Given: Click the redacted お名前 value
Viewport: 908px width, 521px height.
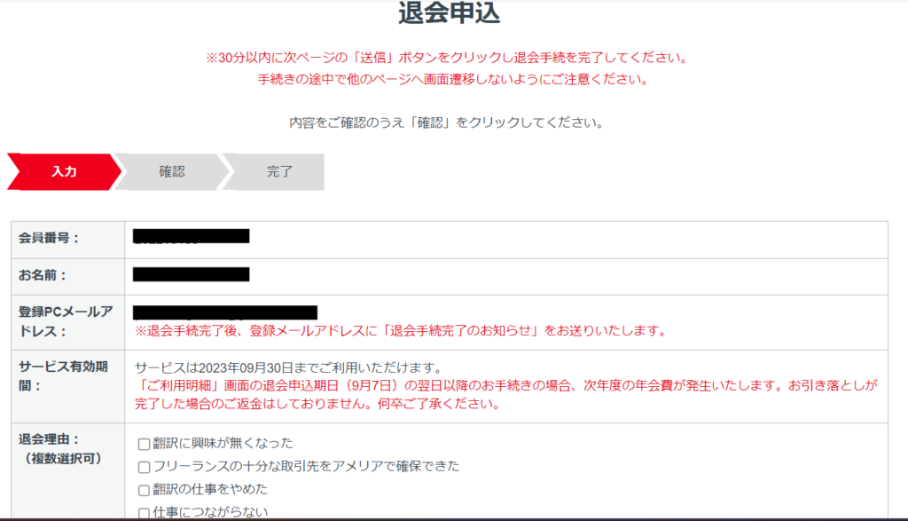Looking at the screenshot, I should (192, 274).
